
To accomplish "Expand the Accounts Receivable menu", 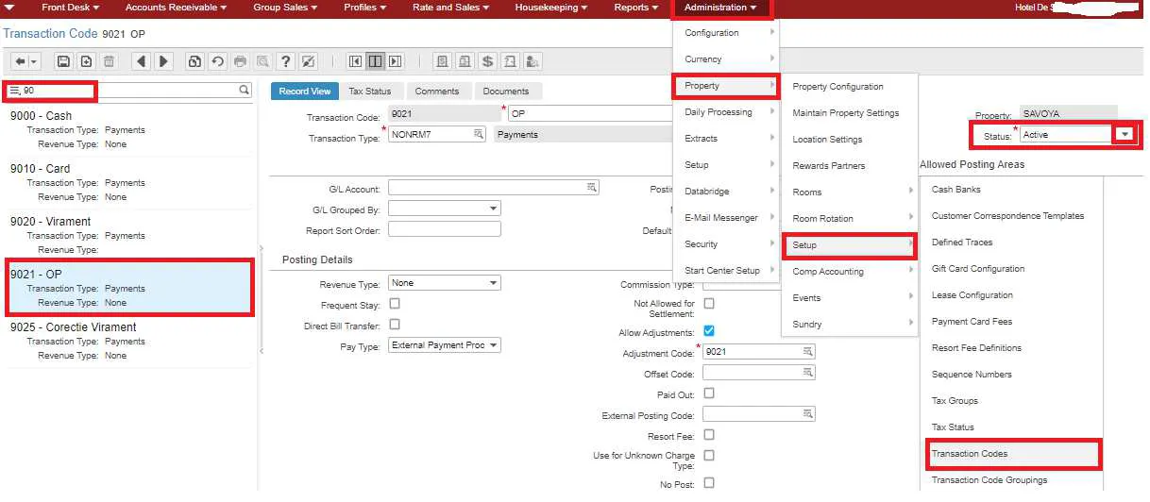I will point(176,8).
